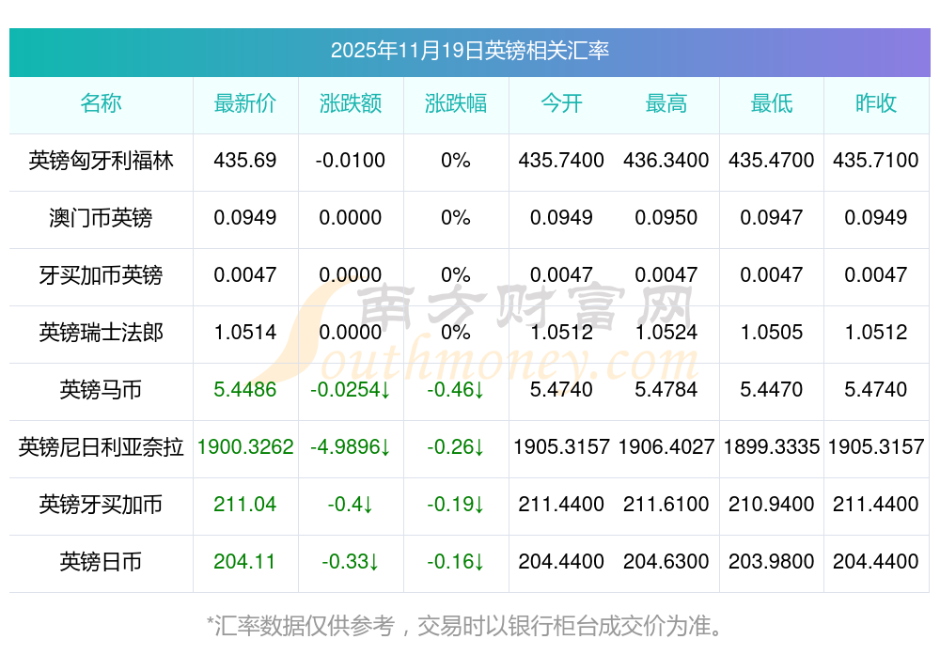Select the 最高 column header
This screenshot has width=940, height=655.
(x=666, y=103)
